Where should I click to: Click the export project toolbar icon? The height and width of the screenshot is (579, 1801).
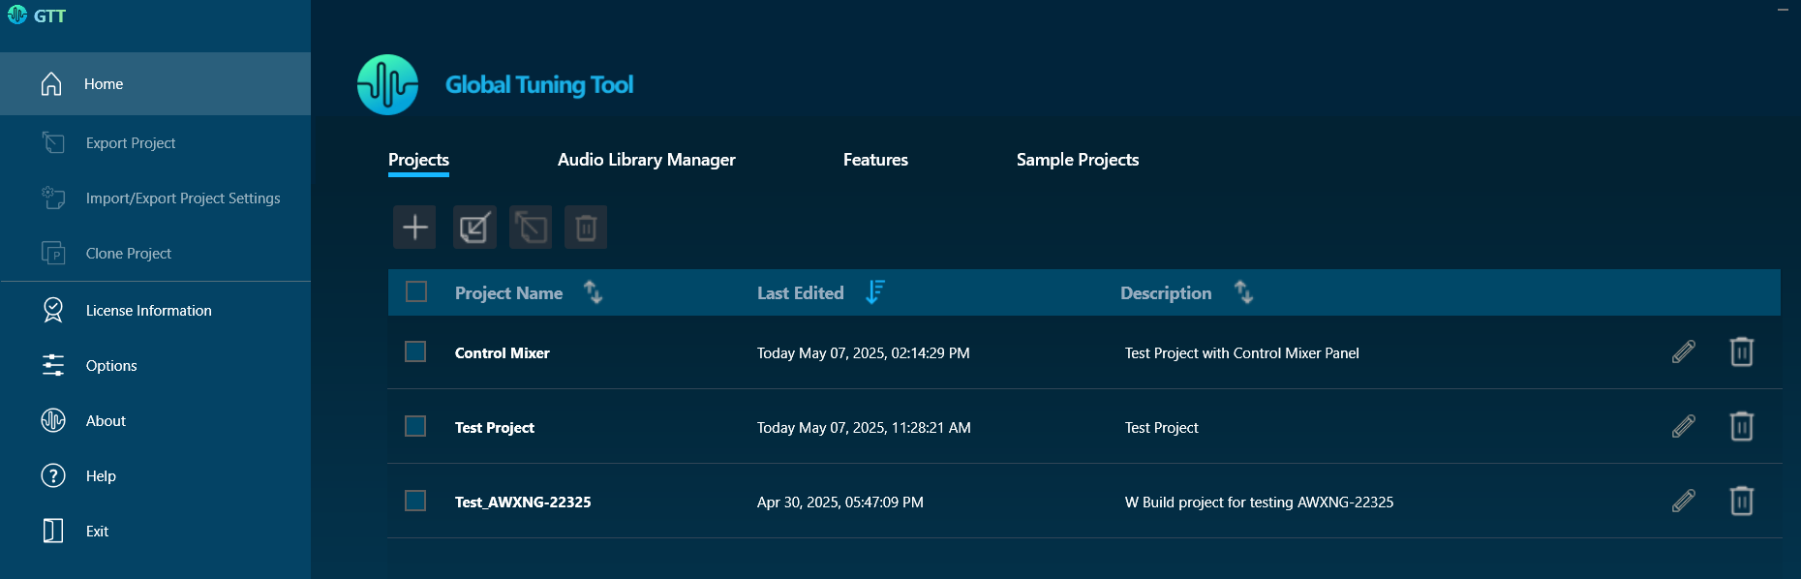pos(531,227)
